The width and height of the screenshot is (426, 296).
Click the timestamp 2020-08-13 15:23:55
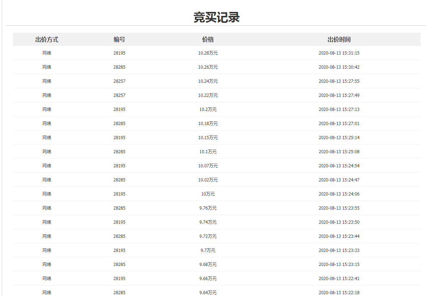[x=339, y=208]
